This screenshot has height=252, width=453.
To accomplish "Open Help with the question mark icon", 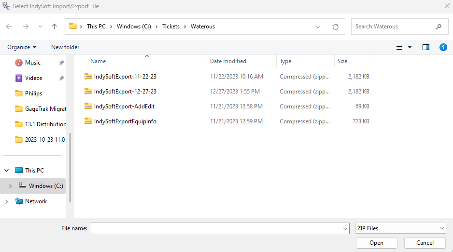I will click(443, 47).
